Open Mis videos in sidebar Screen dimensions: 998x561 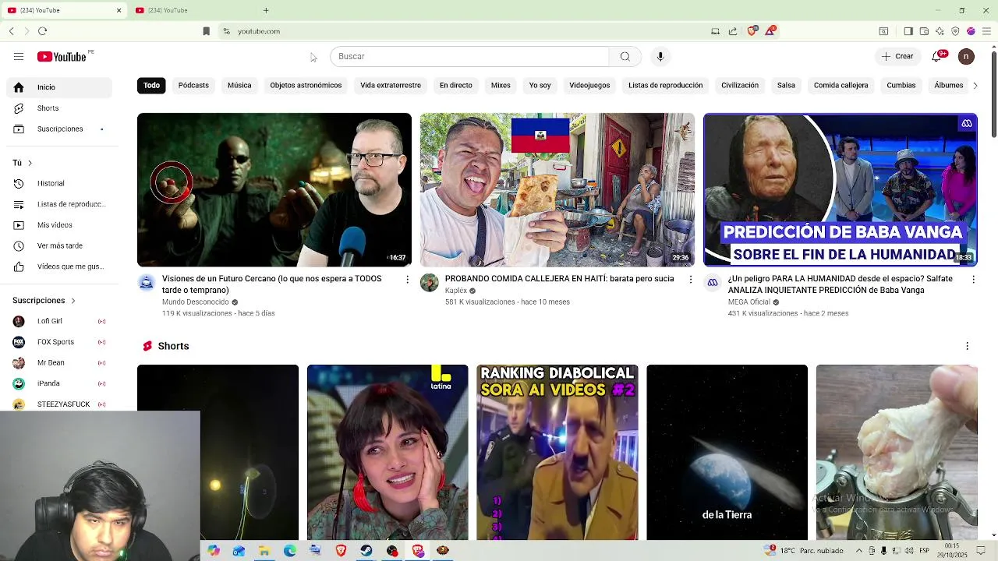pyautogui.click(x=59, y=225)
